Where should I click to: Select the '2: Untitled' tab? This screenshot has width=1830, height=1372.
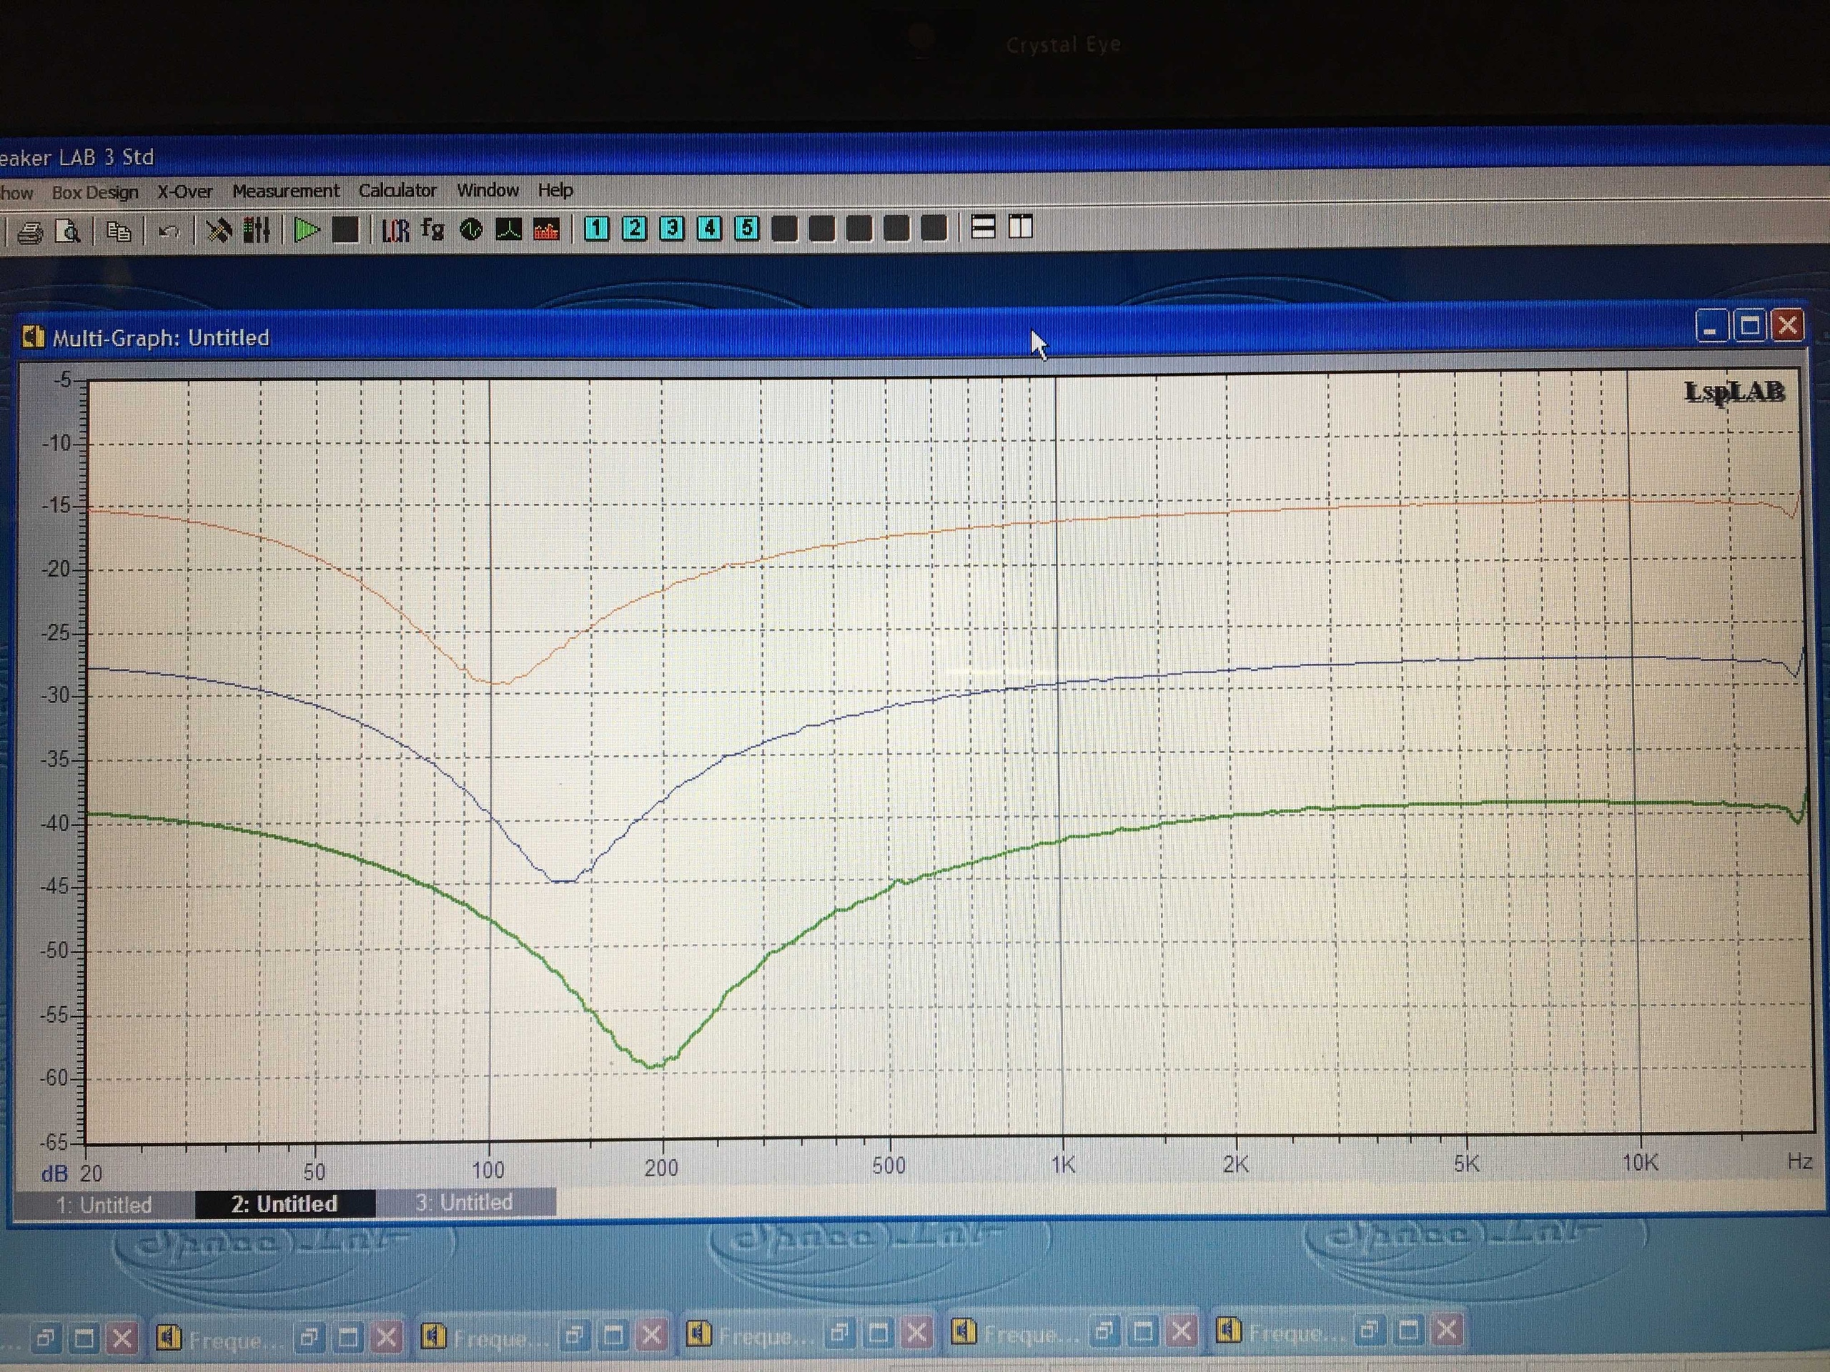(x=285, y=1203)
